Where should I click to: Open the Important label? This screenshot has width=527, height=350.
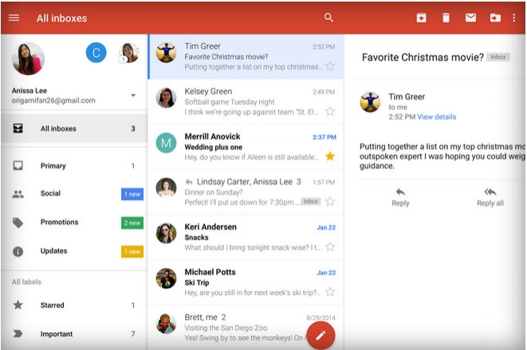click(74, 333)
